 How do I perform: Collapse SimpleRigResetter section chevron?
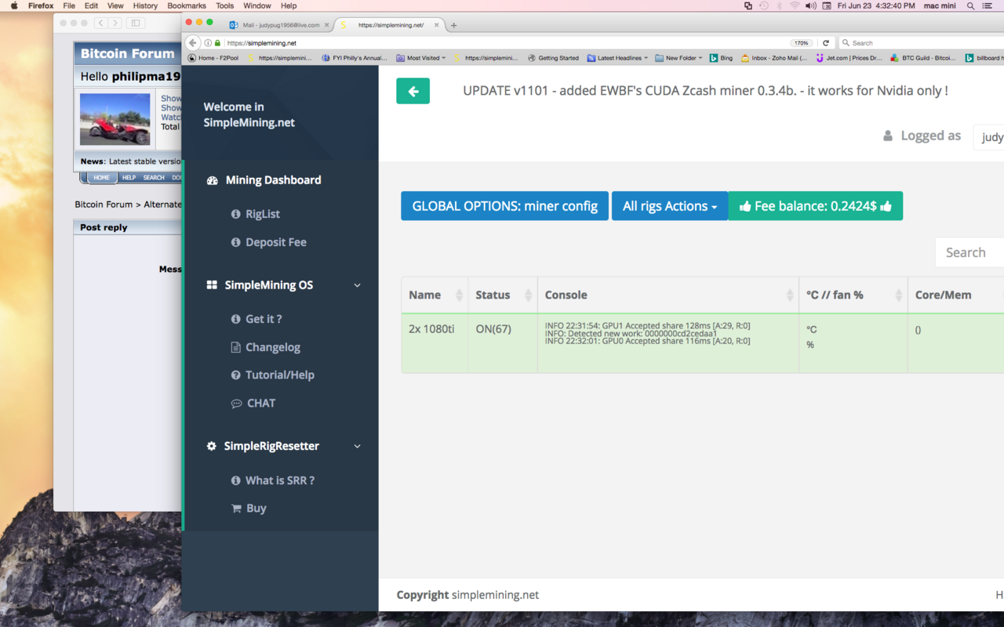pyautogui.click(x=358, y=446)
